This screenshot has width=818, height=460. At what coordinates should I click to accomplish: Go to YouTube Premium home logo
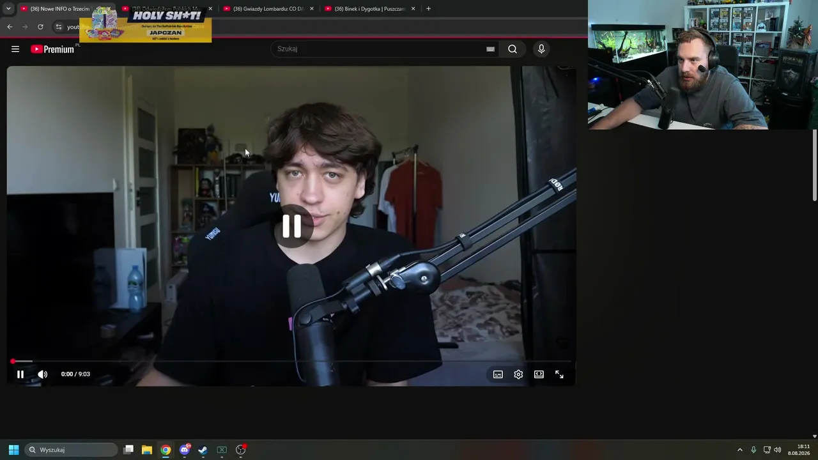[52, 49]
